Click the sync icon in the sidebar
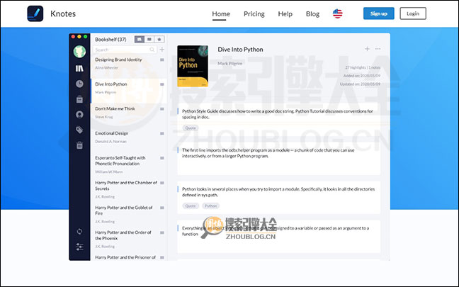This screenshot has width=459, height=287. point(79,232)
